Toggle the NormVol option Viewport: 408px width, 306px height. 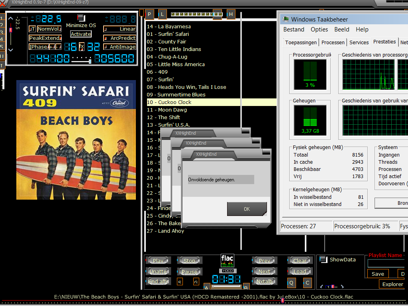[x=49, y=29]
